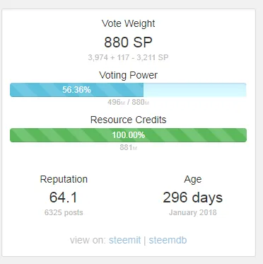Click the Resource Credits label

click(x=128, y=120)
